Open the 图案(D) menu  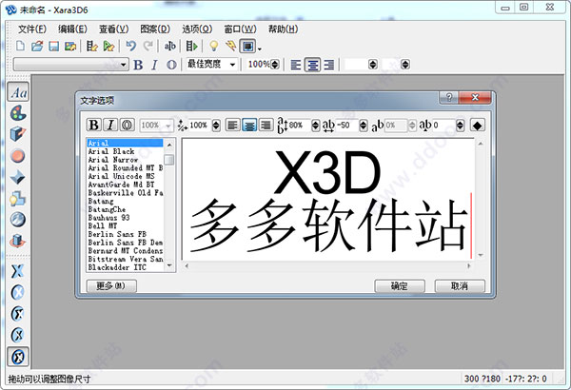[155, 29]
